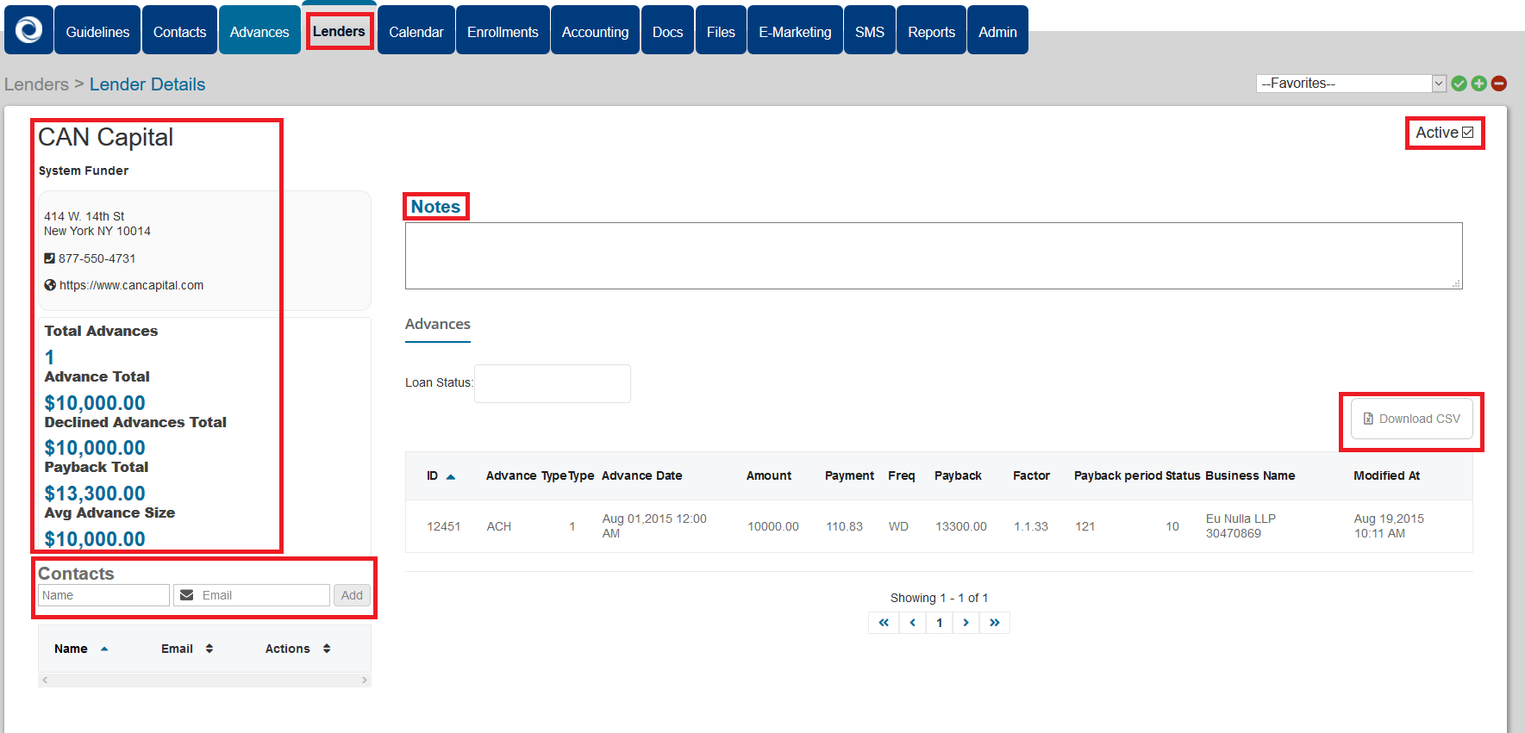Click the right arrow of contacts scrollbar
1525x733 pixels.
click(365, 680)
